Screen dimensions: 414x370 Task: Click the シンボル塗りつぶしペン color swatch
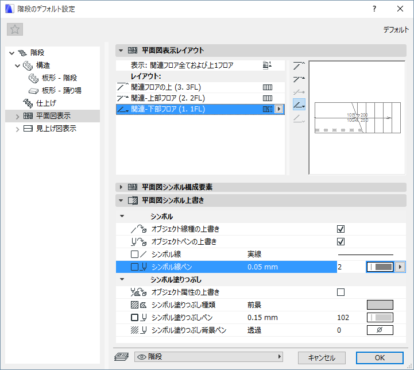[380, 318]
